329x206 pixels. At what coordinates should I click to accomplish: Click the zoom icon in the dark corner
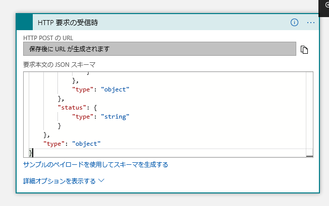coord(326,5)
